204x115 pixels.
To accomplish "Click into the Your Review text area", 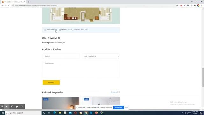I will [81, 70].
